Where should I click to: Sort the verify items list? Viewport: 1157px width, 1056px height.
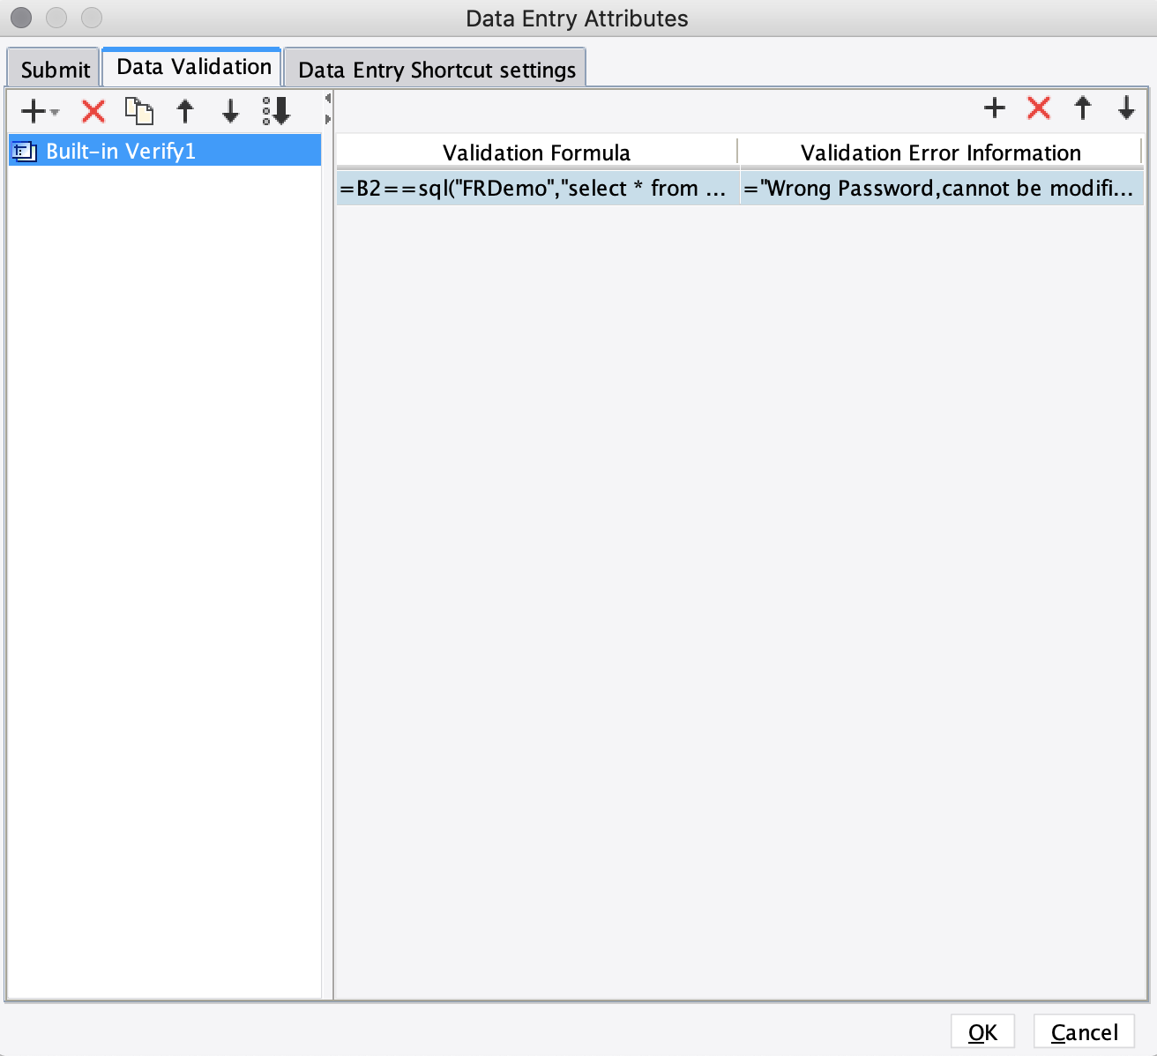coord(277,111)
